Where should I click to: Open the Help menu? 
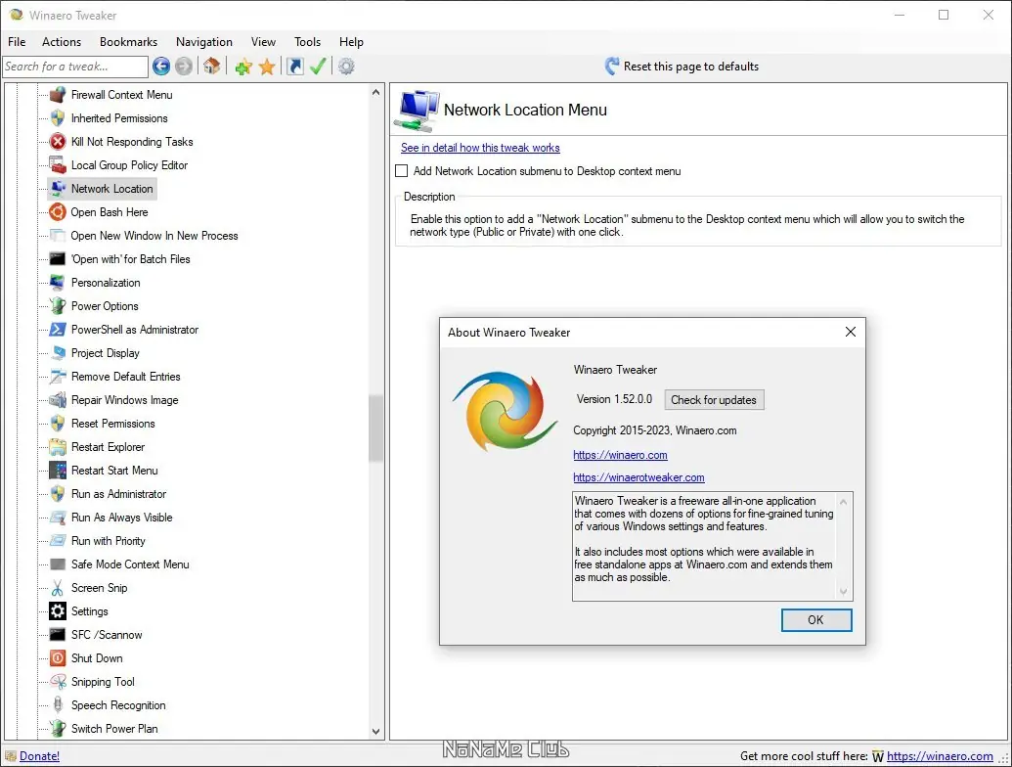point(351,41)
